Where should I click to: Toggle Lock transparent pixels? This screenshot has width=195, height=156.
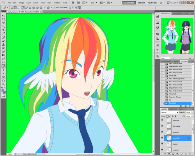(x=167, y=116)
